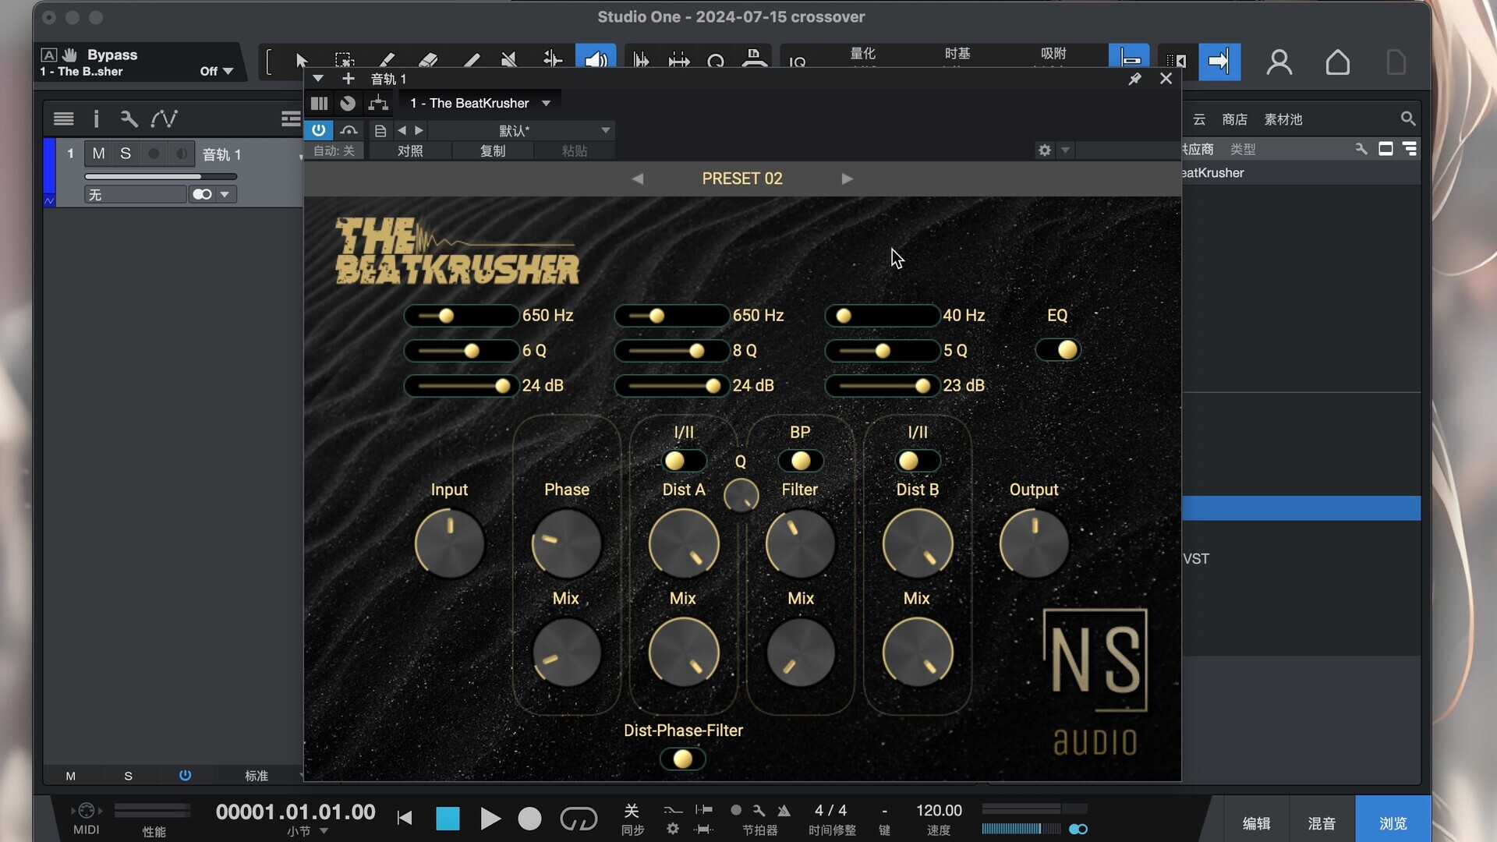The image size is (1497, 842).
Task: Open the plugin settings gear
Action: click(1045, 150)
